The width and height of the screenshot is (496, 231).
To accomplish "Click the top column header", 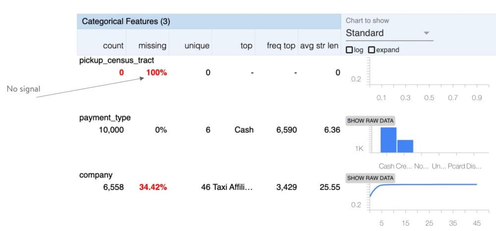I will [246, 46].
